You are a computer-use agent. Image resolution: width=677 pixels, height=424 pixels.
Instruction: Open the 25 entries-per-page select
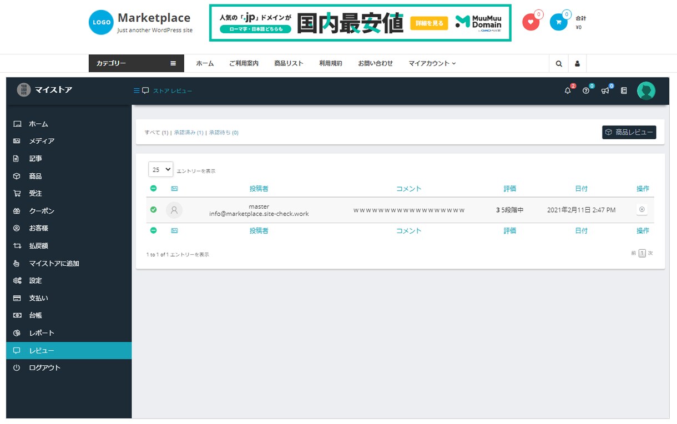(x=161, y=169)
